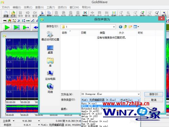
Task: Open the View (查看(V)) menu
Action: tap(40, 7)
